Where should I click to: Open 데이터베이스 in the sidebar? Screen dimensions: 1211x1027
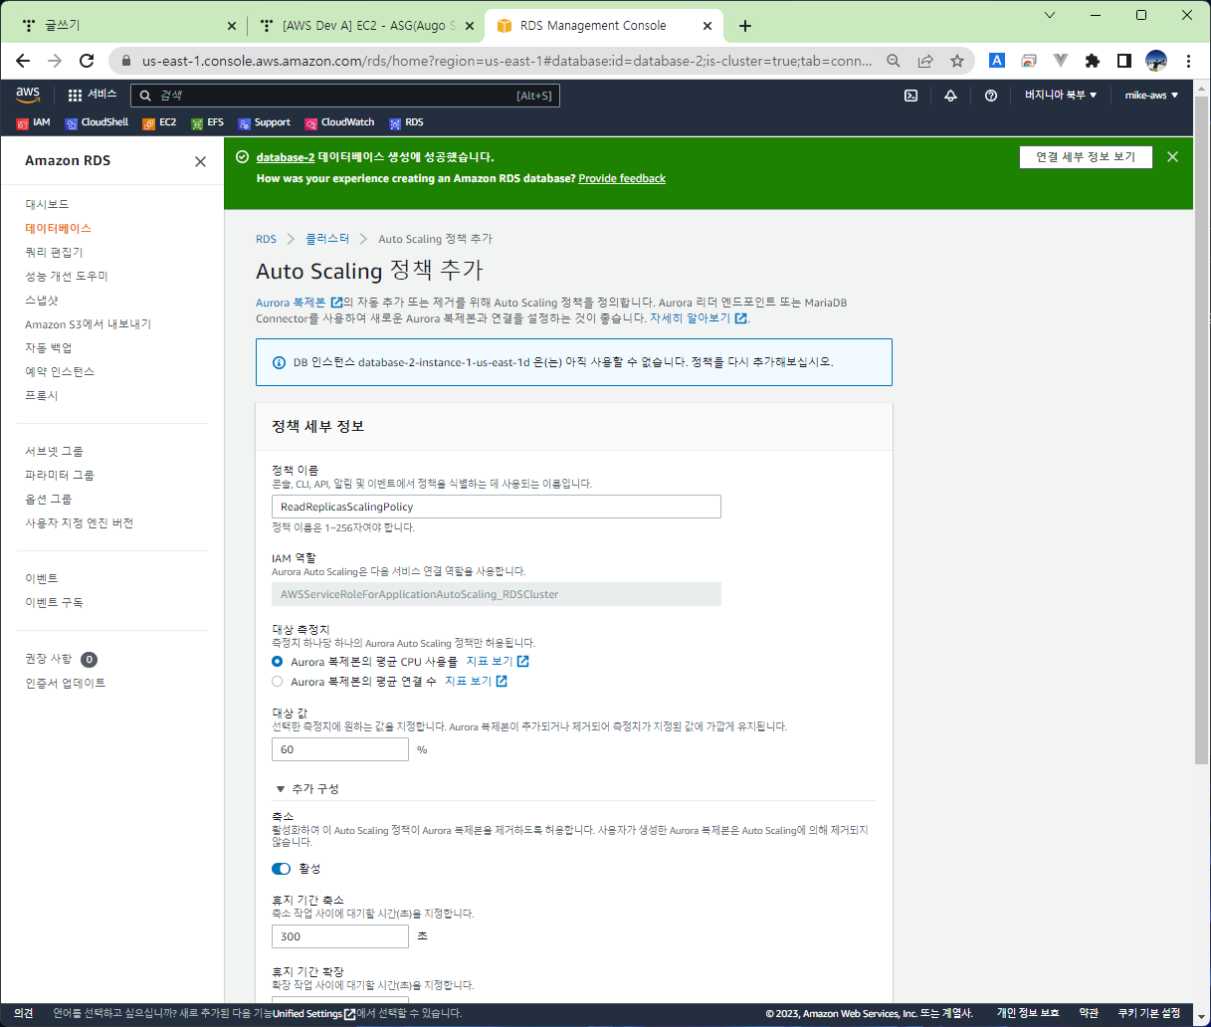58,228
